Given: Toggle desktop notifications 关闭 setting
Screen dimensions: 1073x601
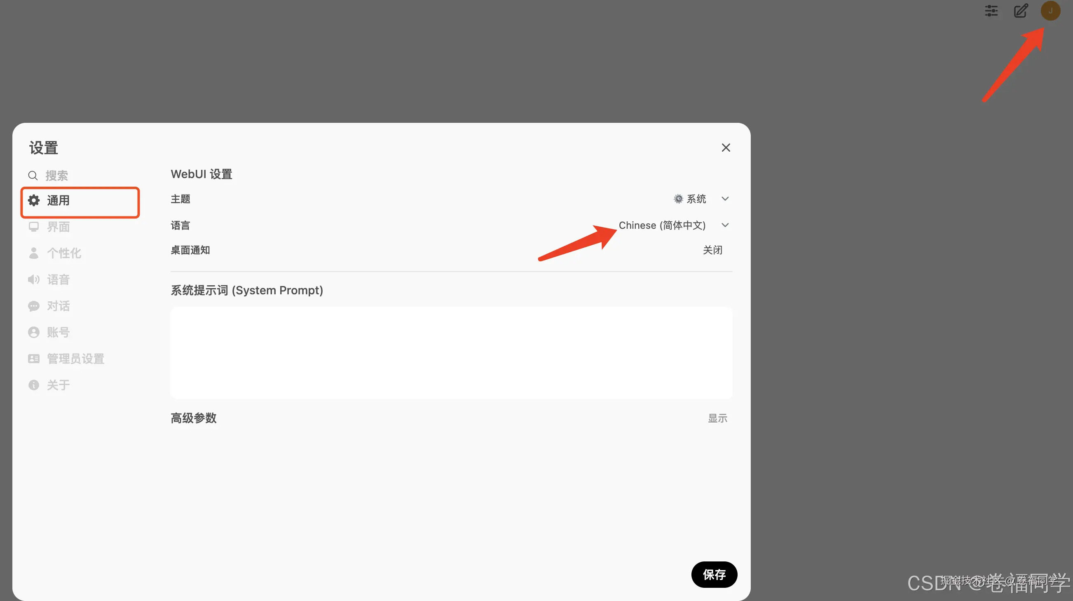Looking at the screenshot, I should tap(712, 250).
